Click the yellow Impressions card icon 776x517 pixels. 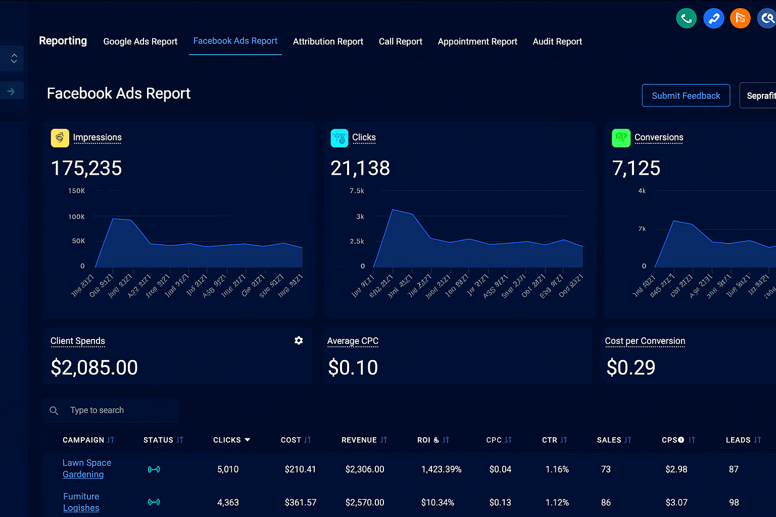[x=60, y=138]
